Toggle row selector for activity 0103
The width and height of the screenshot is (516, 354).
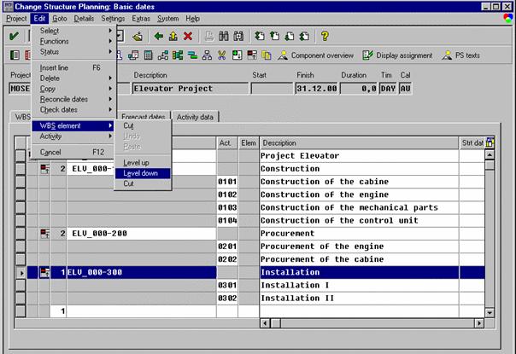[21, 207]
